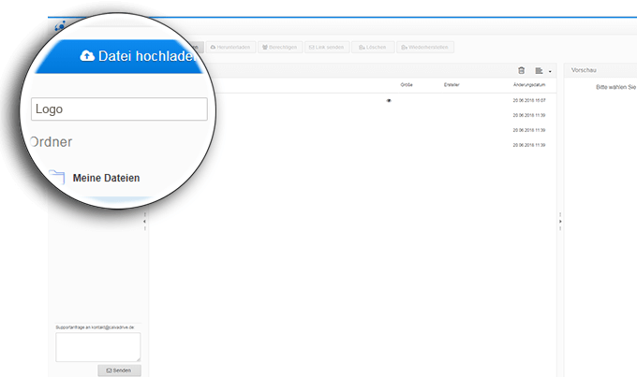Click the trash bin icon above file list
The image size is (637, 377).
click(522, 70)
